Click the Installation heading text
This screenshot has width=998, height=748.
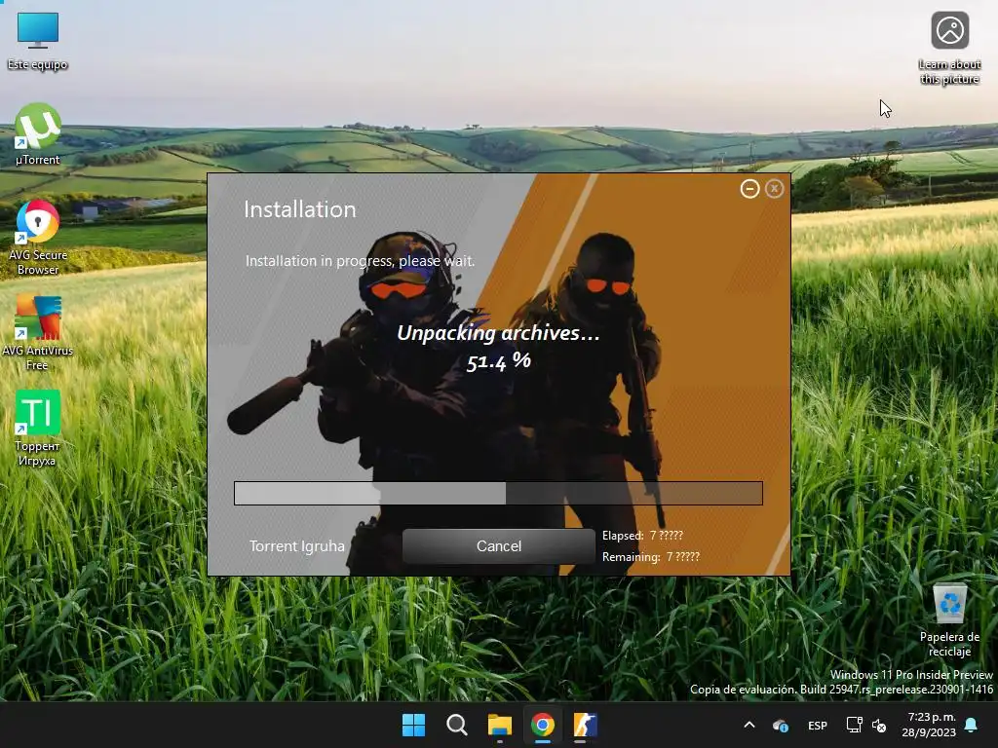point(300,209)
